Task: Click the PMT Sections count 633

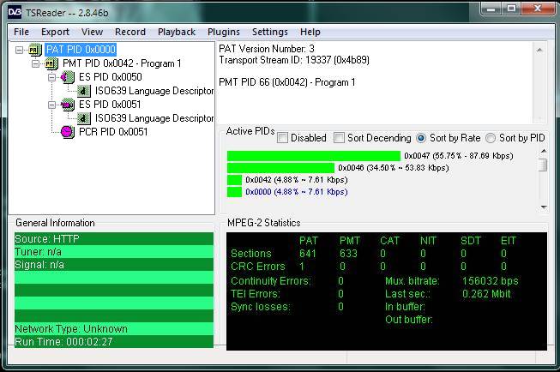Action: click(x=348, y=254)
